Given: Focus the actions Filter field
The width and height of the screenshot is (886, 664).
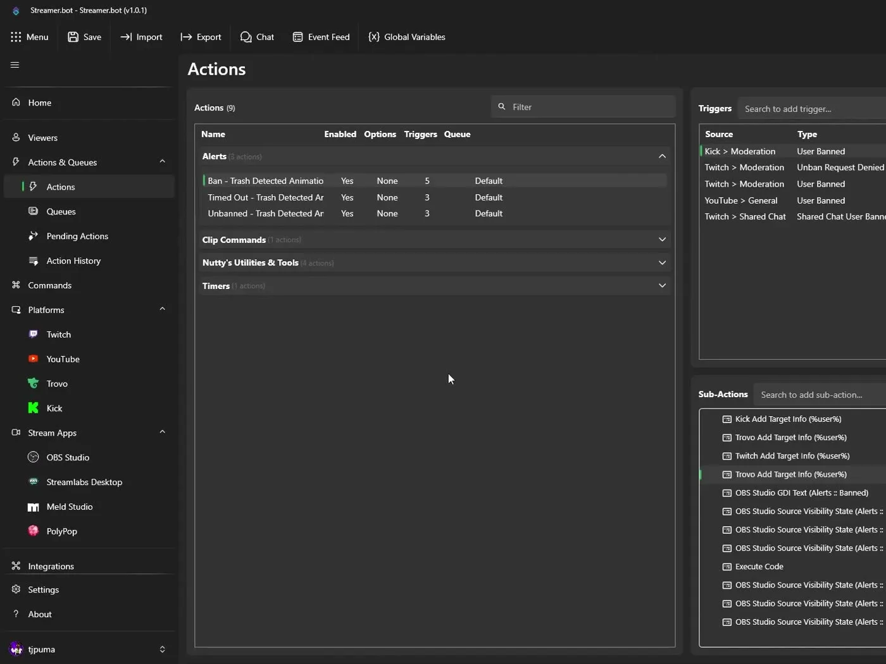Looking at the screenshot, I should (x=583, y=107).
